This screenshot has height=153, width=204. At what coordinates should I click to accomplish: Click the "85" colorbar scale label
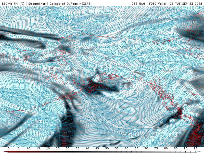176,148
